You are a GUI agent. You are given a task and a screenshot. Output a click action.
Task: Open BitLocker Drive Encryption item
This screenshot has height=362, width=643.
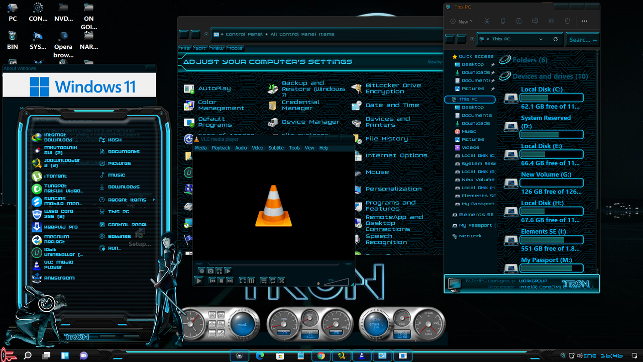(387, 88)
